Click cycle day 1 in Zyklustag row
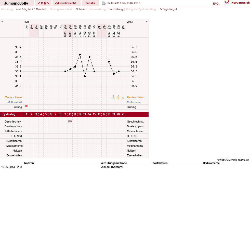 pyautogui.click(x=27, y=114)
